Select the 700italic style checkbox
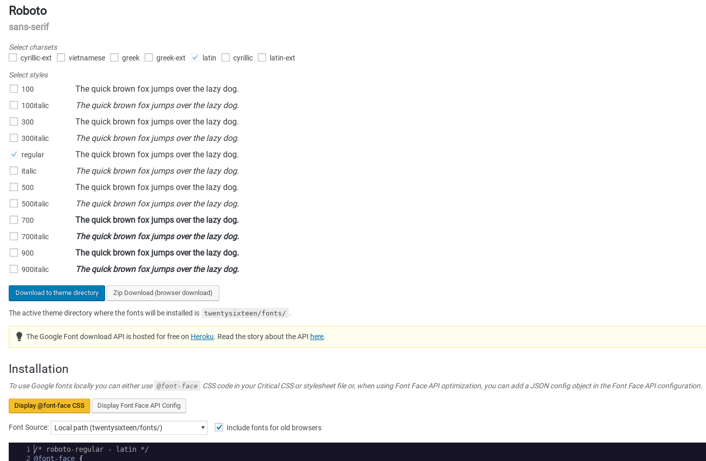This screenshot has width=706, height=461. [x=14, y=236]
